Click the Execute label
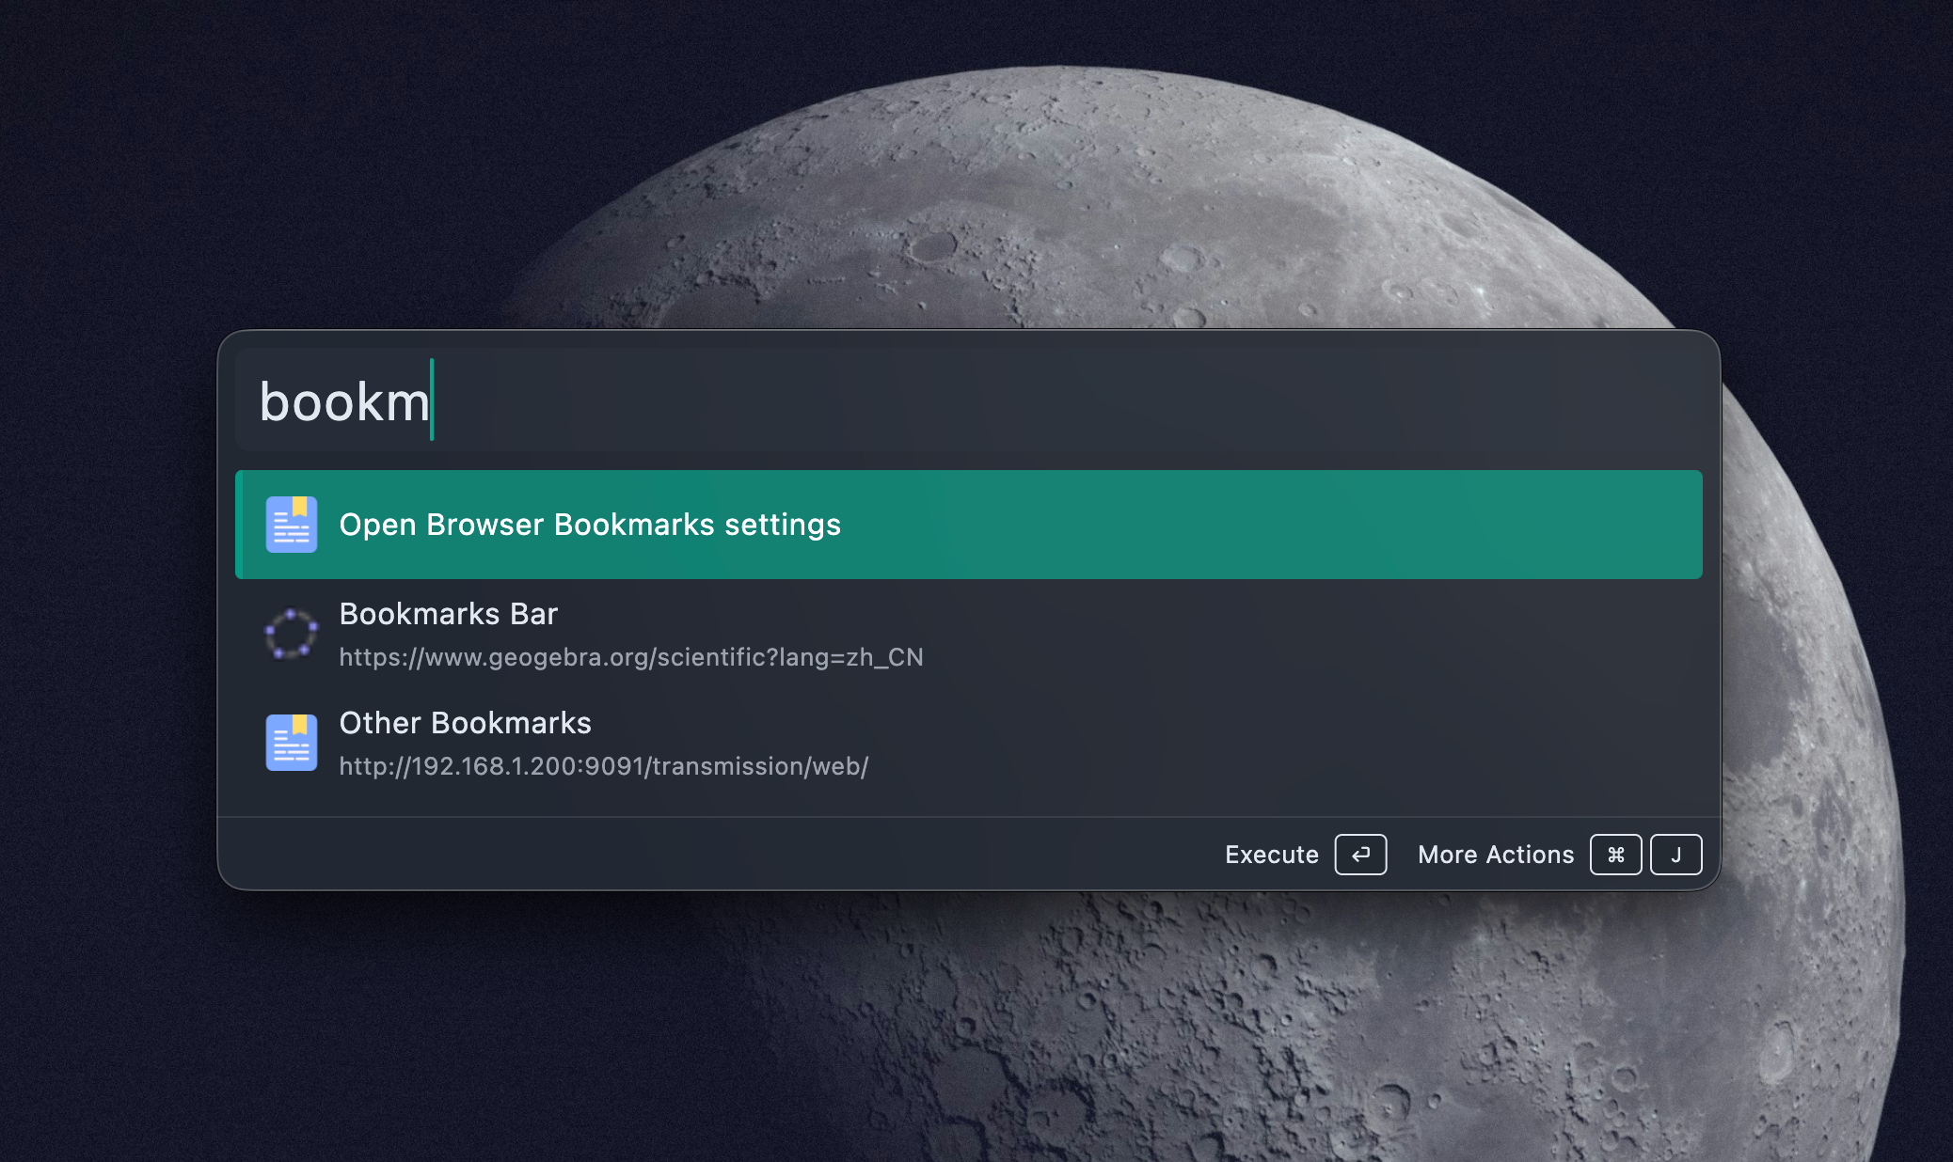Screen dimensions: 1953x1162 pyautogui.click(x=1272, y=855)
